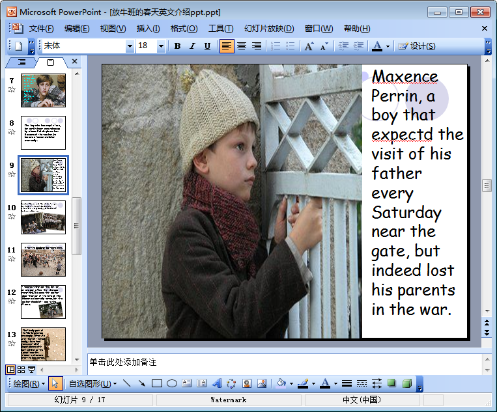This screenshot has width=497, height=412.
Task: Toggle bulleted list
Action: 291,46
